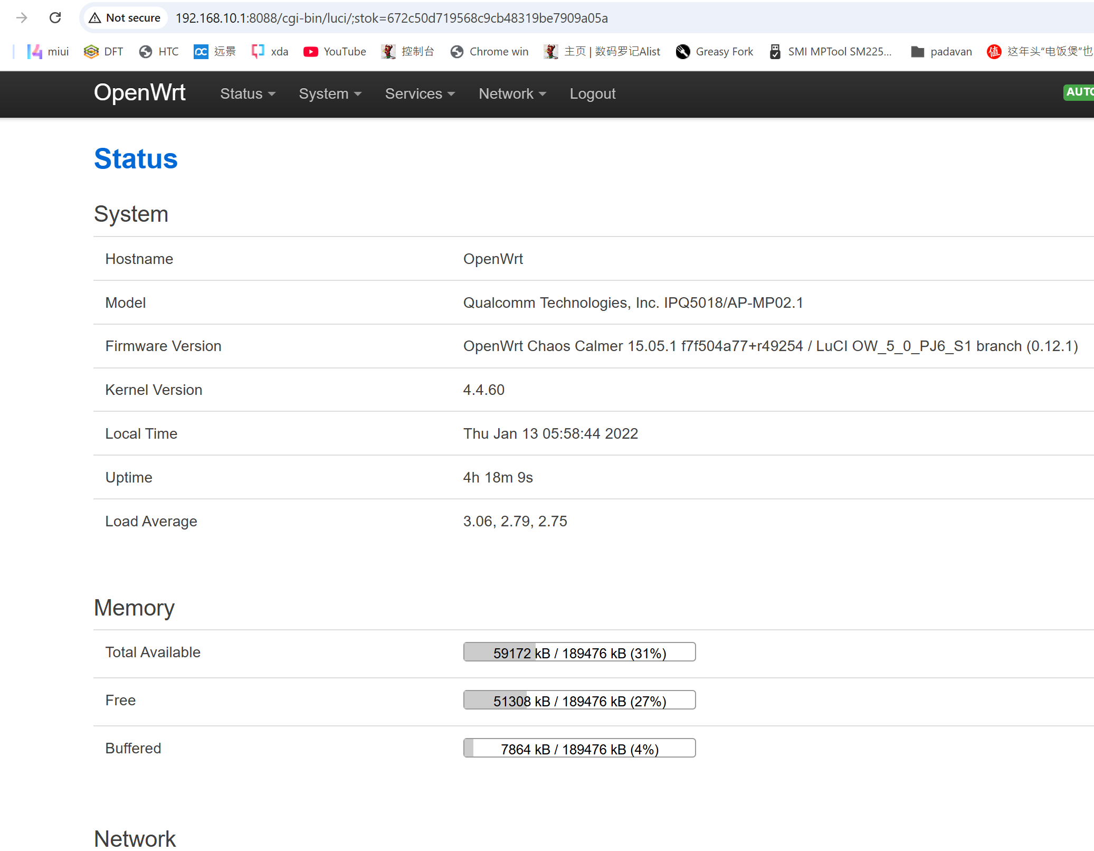The image size is (1094, 851).
Task: Open the Network navigation menu
Action: click(x=512, y=93)
